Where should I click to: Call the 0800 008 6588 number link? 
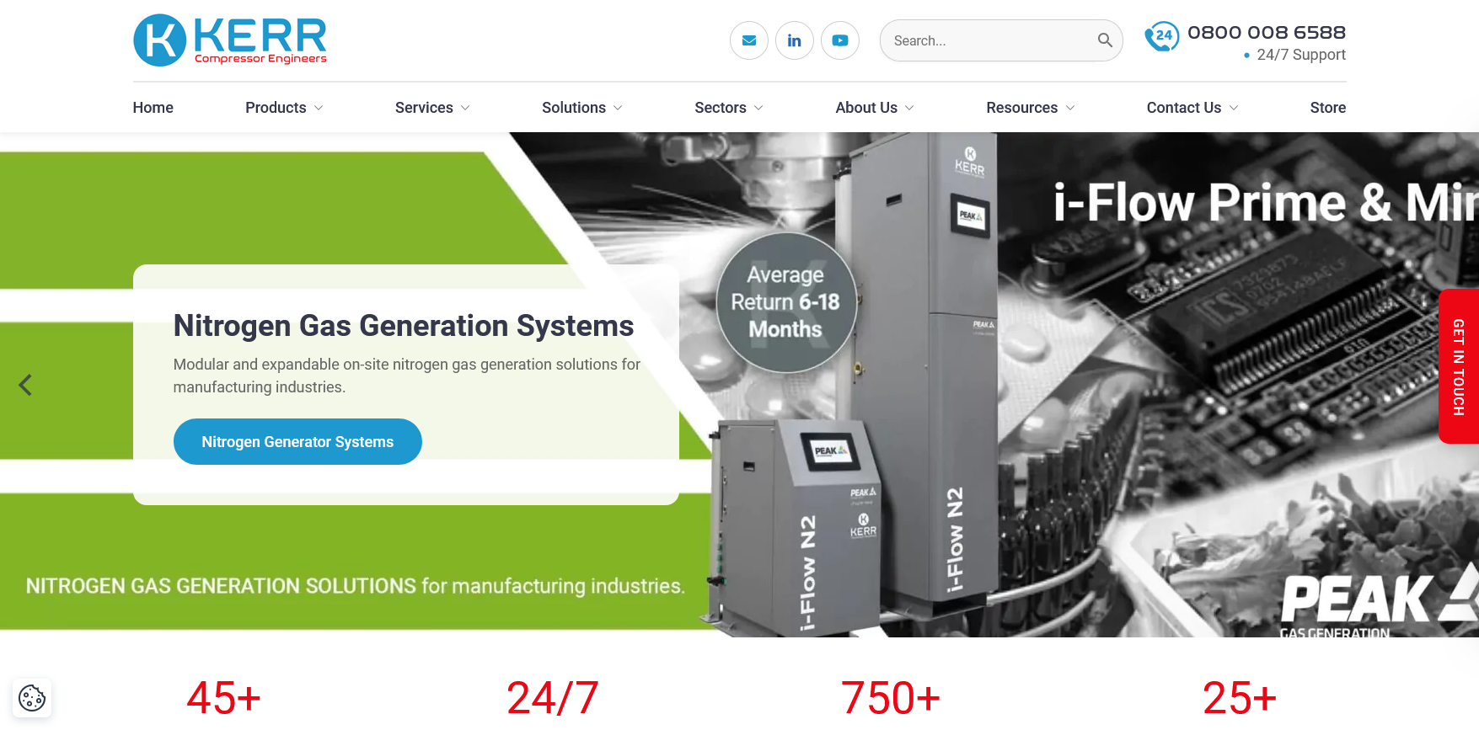tap(1266, 33)
